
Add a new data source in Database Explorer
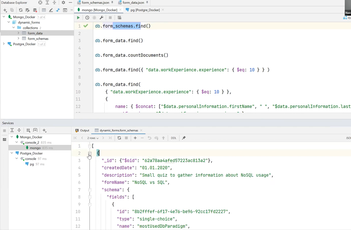[x=5, y=10]
